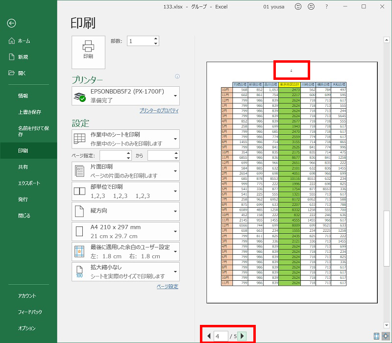The height and width of the screenshot is (343, 392).
Task: Open the フィードバック page
Action: coord(28,312)
